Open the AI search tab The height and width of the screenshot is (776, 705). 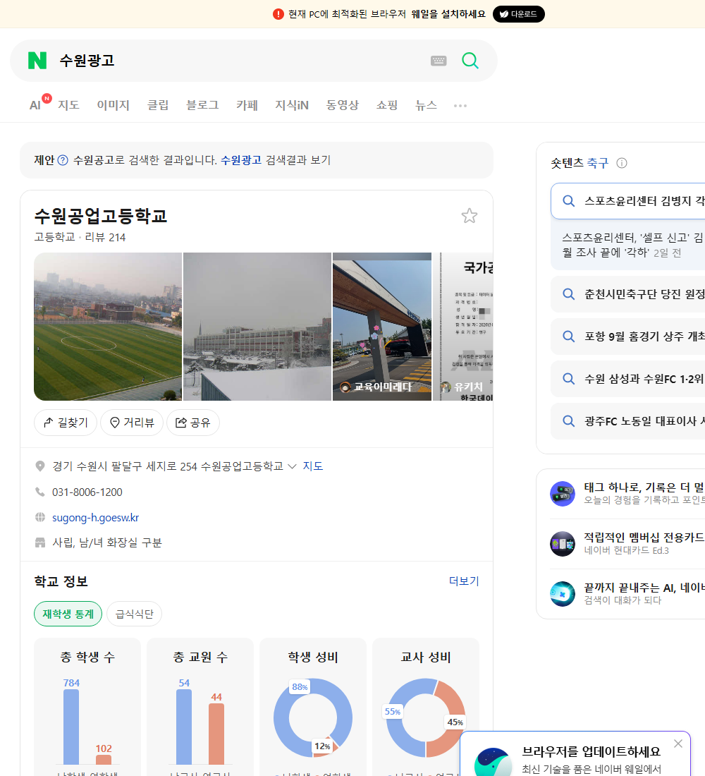pos(35,105)
